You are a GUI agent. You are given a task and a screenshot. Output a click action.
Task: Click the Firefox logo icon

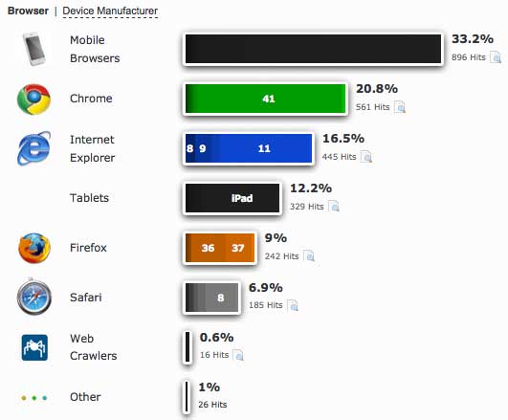point(34,248)
